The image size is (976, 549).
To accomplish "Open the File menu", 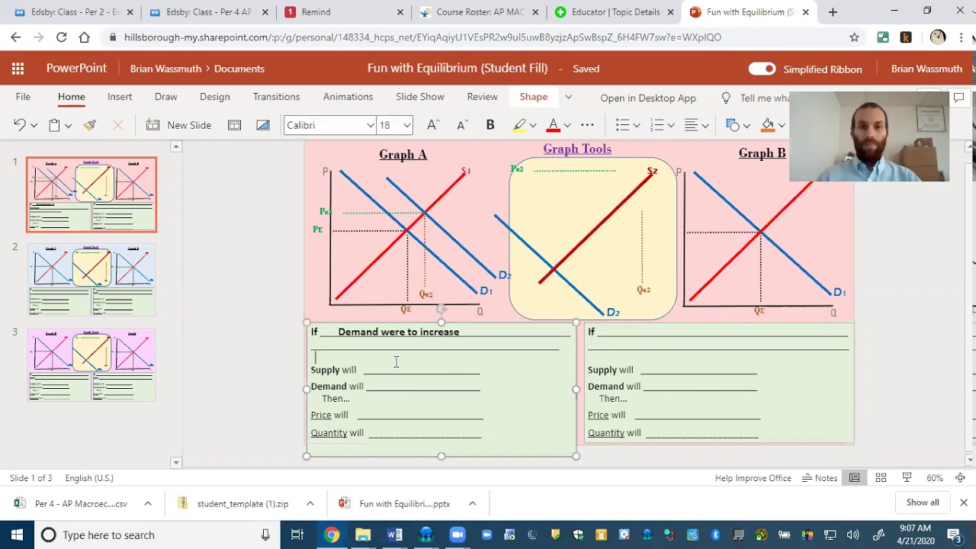I will point(23,97).
